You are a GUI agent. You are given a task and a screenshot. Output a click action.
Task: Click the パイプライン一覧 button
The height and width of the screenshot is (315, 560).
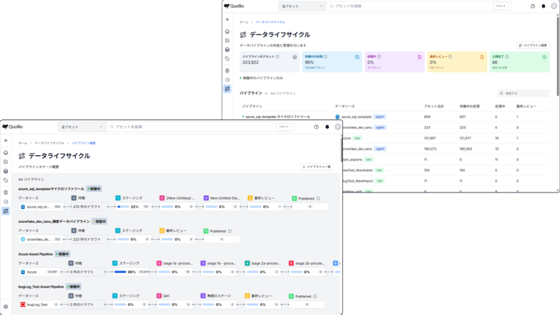(x=316, y=167)
